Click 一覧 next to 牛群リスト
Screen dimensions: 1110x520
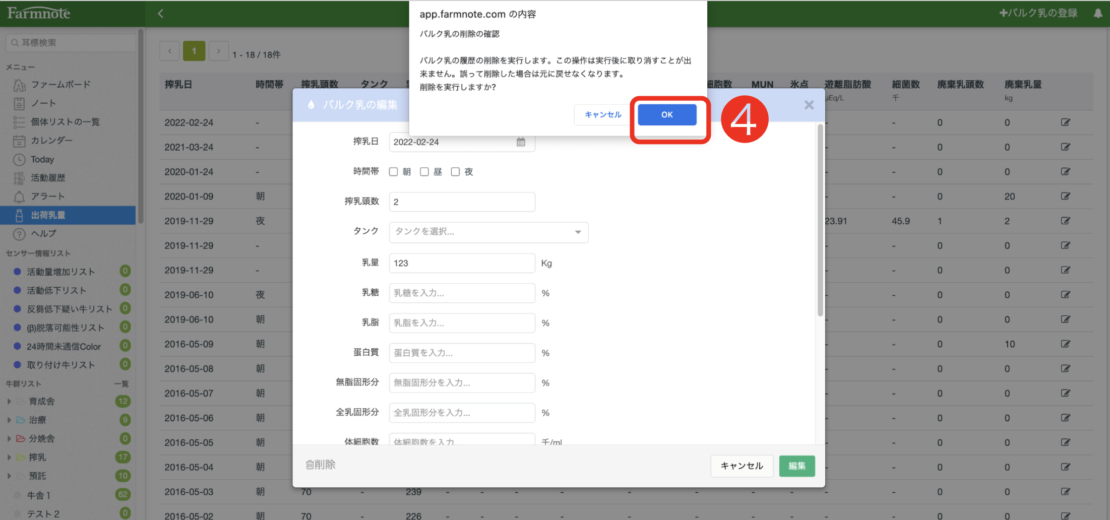point(121,384)
